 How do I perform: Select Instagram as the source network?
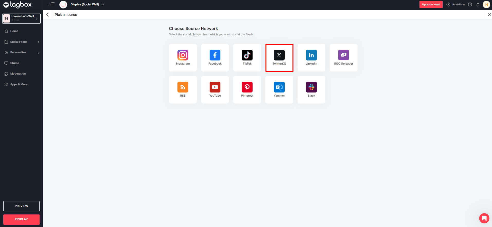coord(183,57)
